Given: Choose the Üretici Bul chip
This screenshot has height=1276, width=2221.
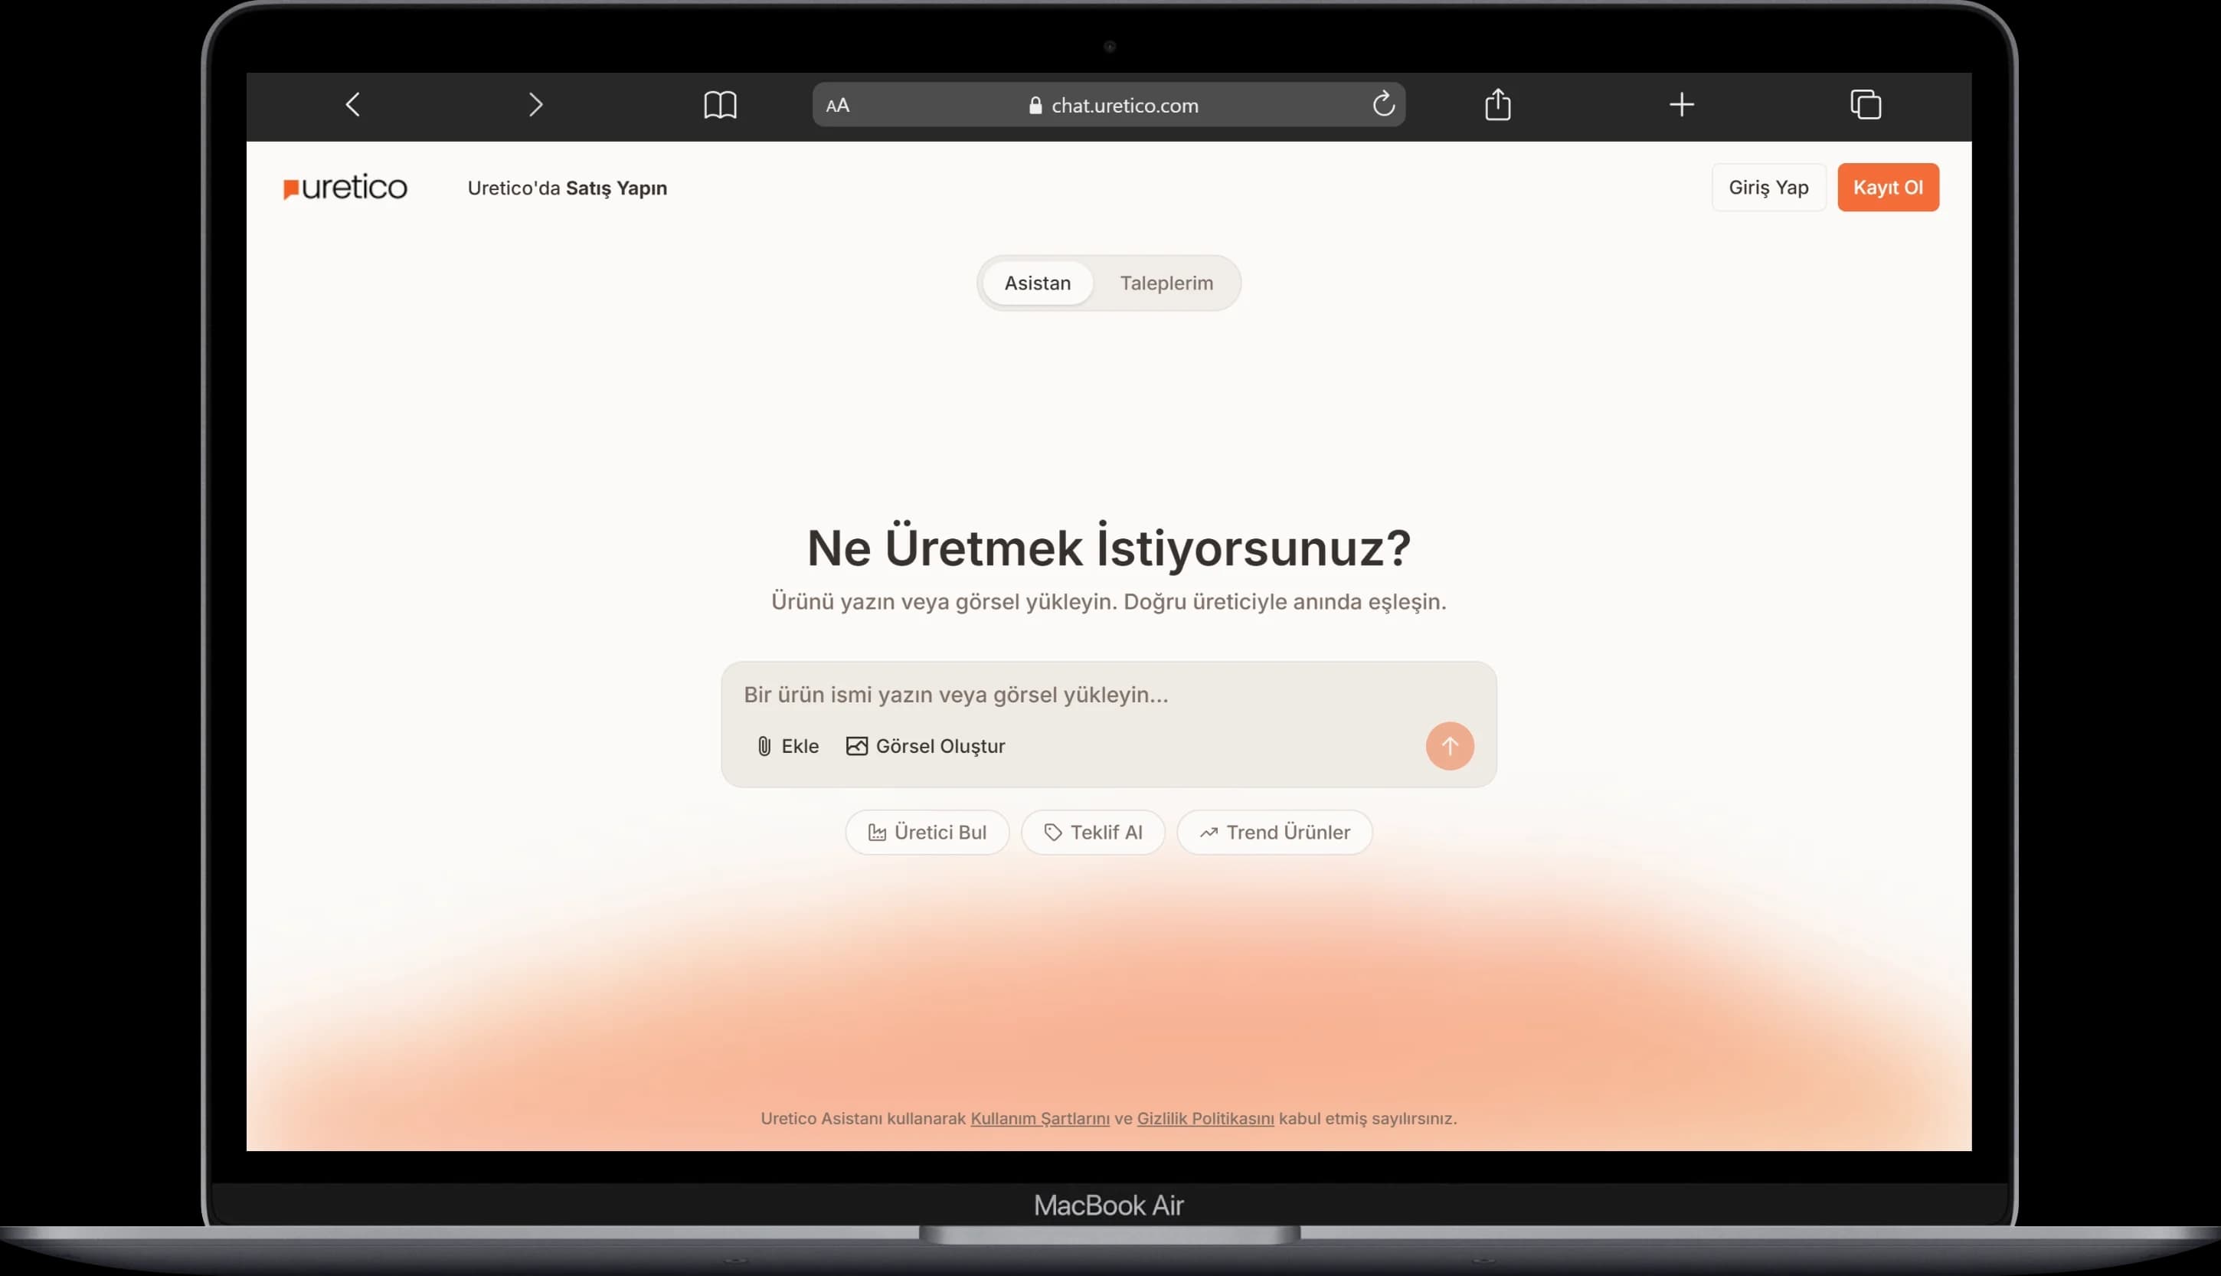Looking at the screenshot, I should pyautogui.click(x=927, y=833).
